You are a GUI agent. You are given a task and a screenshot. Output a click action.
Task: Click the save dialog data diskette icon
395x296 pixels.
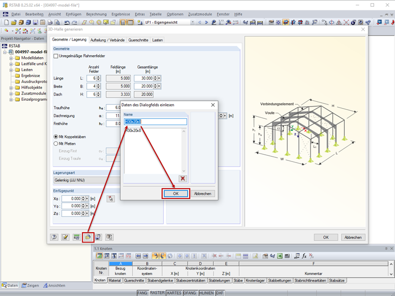tap(98, 237)
